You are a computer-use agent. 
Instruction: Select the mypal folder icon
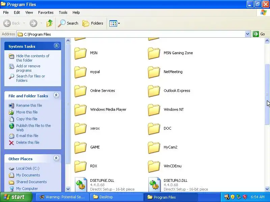80,72
